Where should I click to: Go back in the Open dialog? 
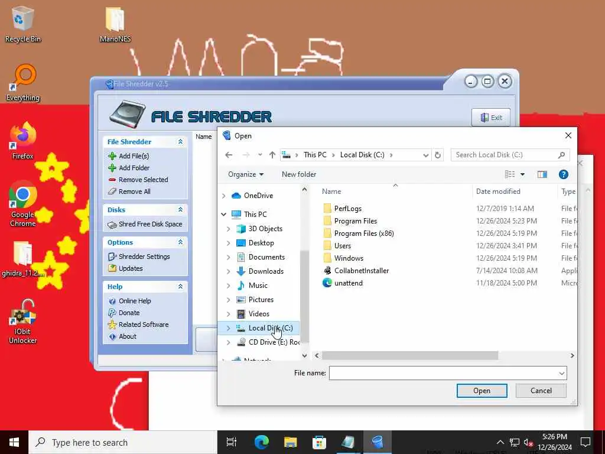[229, 155]
